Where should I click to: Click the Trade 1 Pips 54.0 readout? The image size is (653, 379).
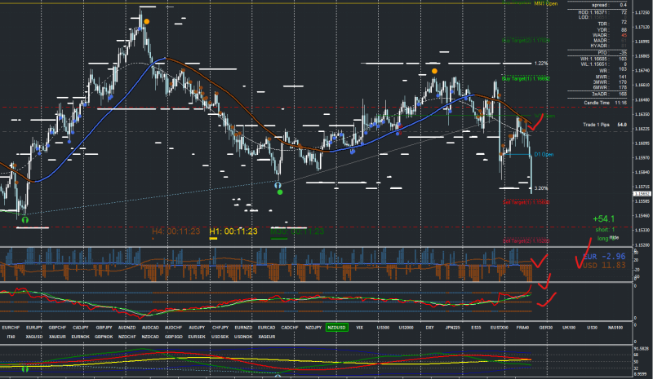click(x=605, y=125)
